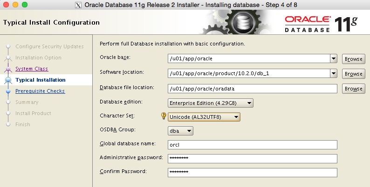Click the Configure Security Updates step
The height and width of the screenshot is (187, 370).
[x=49, y=46]
